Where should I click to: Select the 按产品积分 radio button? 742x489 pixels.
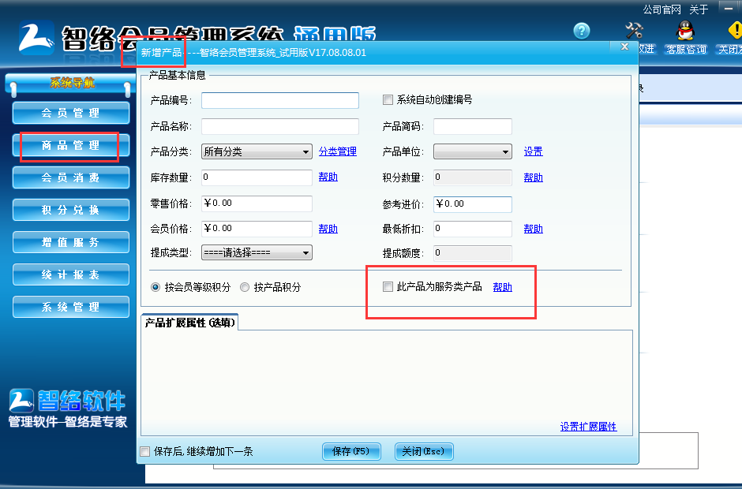245,288
